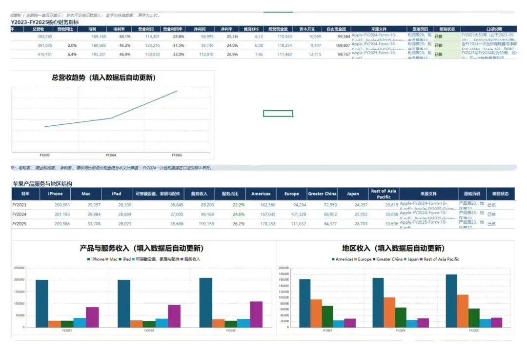Click the Mac legend entry in product chart
Viewport: 527px width, 351px height.
pyautogui.click(x=112, y=259)
